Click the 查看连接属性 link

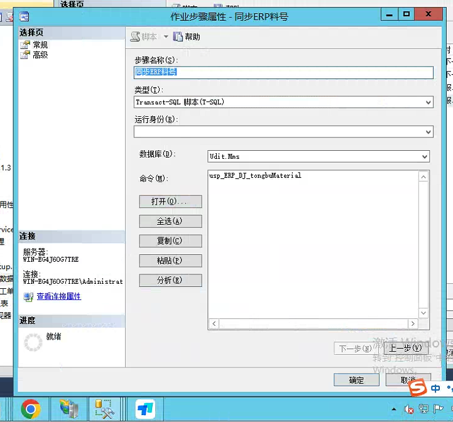click(x=59, y=296)
